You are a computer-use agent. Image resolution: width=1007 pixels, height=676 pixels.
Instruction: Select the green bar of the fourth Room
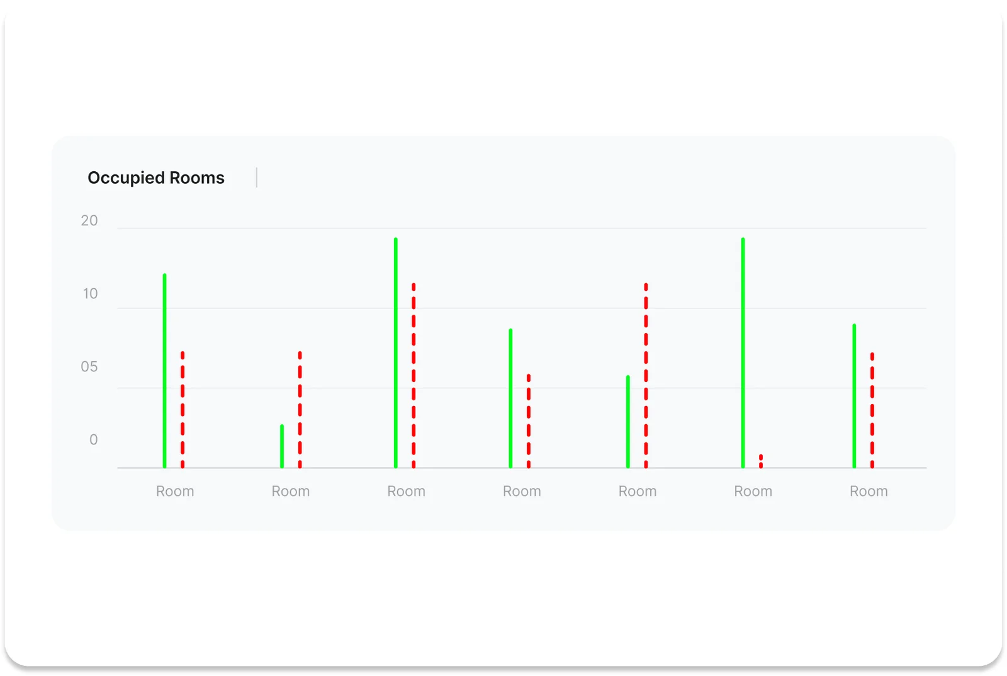click(x=510, y=398)
